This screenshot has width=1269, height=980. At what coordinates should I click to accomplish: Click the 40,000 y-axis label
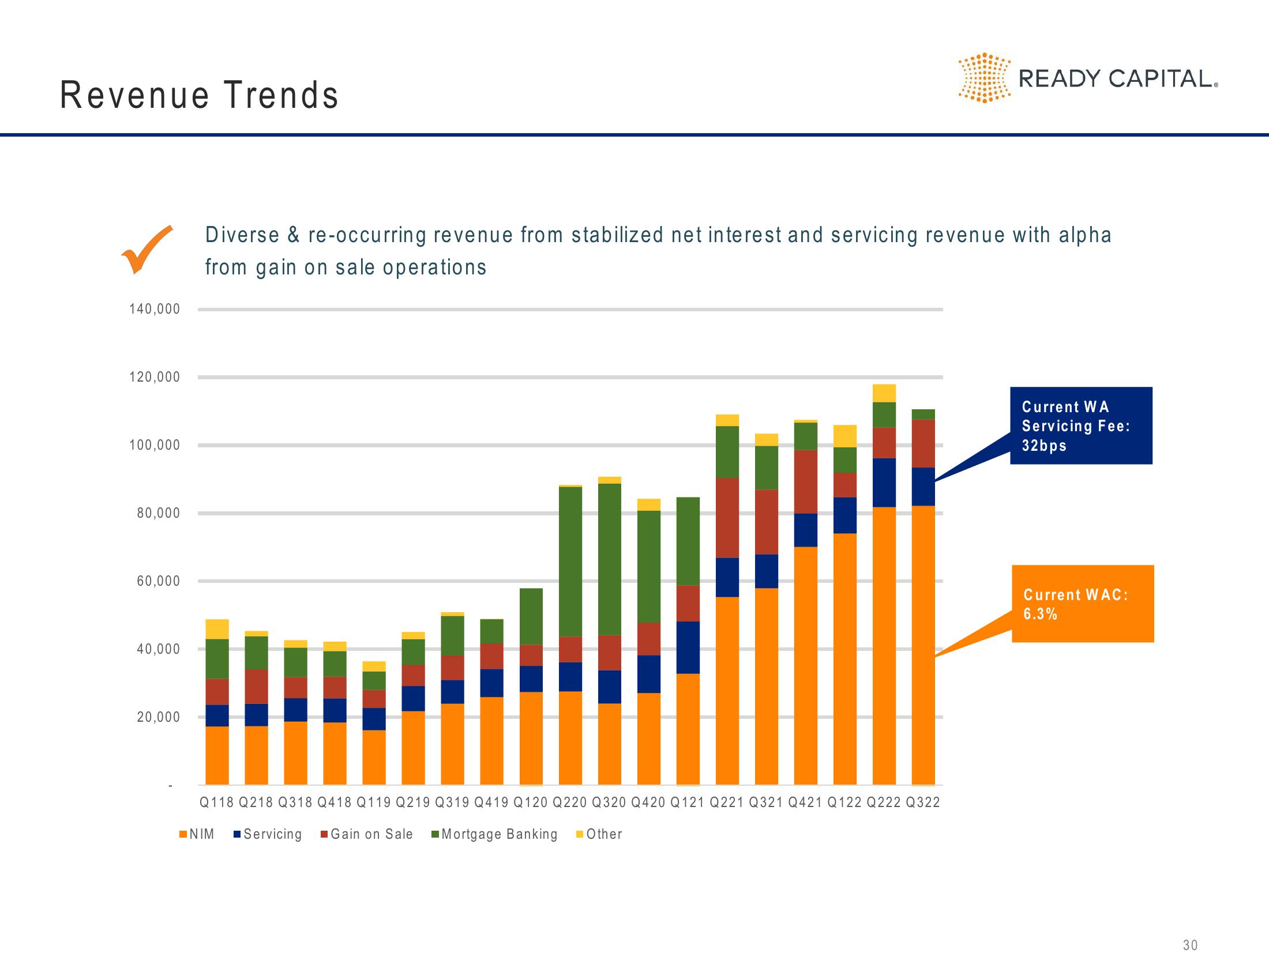pyautogui.click(x=159, y=649)
